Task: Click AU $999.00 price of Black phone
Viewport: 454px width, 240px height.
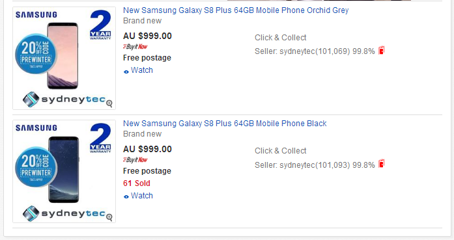Action: pos(147,149)
